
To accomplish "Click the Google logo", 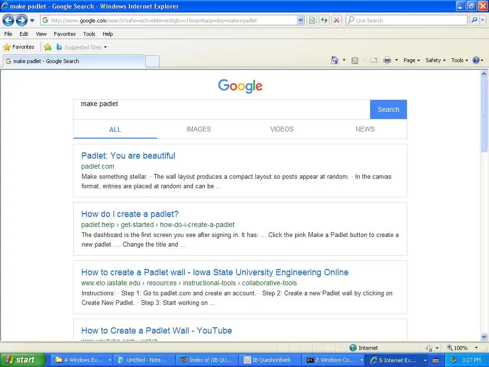I will [x=240, y=86].
